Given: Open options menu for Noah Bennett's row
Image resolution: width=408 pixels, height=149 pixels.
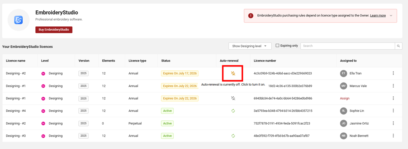Looking at the screenshot, I should (393, 136).
